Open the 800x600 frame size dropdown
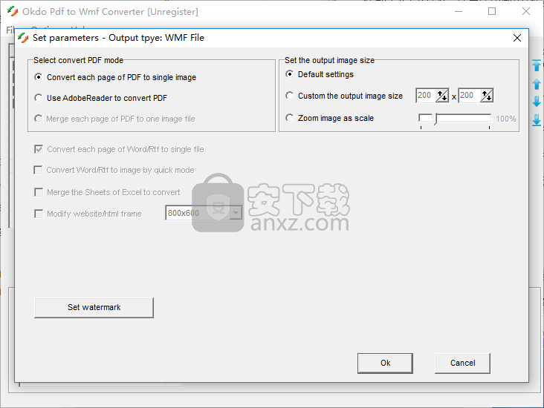544x408 pixels. tap(236, 213)
